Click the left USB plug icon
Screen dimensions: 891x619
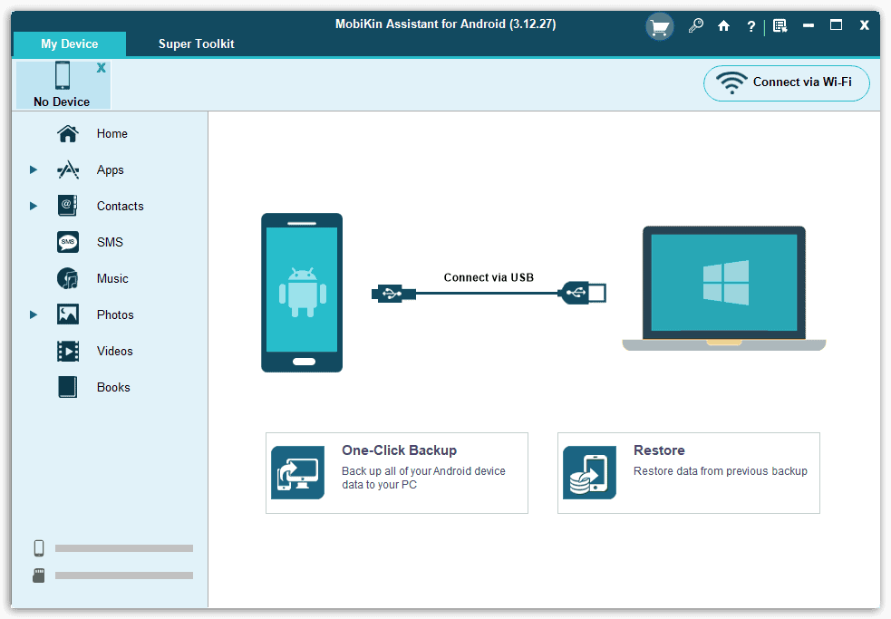393,294
